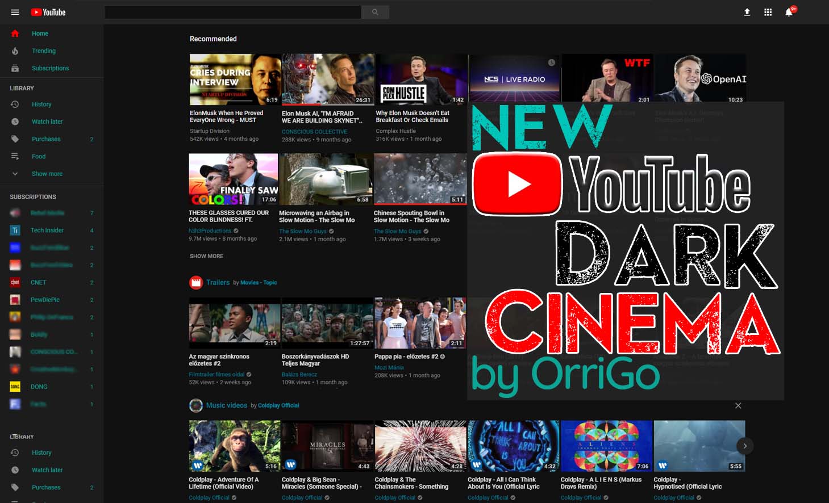The height and width of the screenshot is (503, 829).
Task: Play Microwaving an Airbag thumbnail
Action: point(326,179)
